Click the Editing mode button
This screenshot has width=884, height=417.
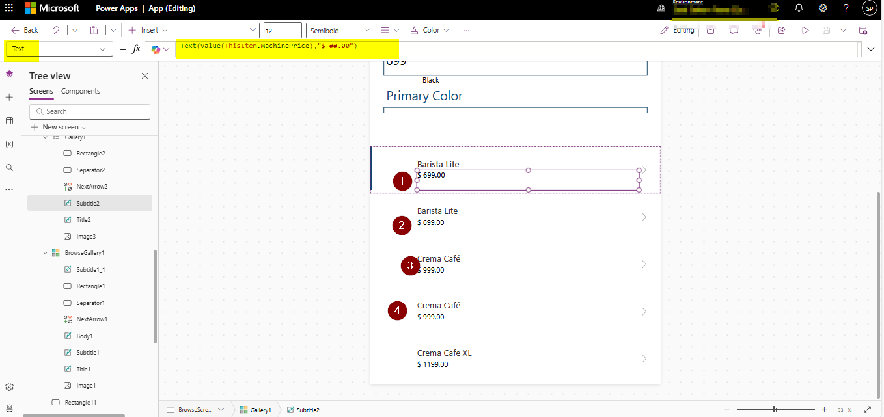click(677, 30)
